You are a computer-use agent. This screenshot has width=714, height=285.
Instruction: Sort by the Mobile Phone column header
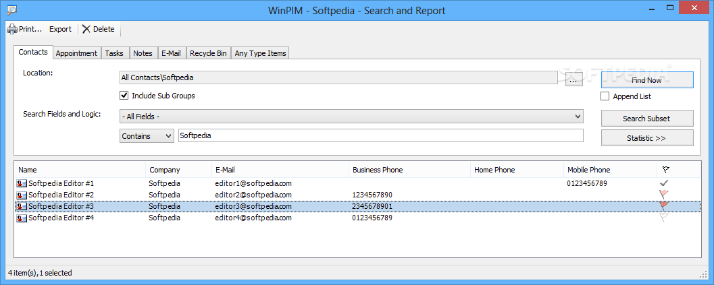point(611,170)
